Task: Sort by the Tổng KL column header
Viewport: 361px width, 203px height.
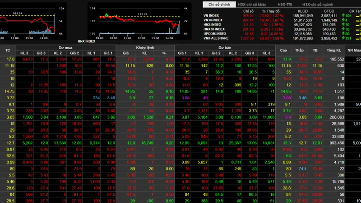Action: 333,50
